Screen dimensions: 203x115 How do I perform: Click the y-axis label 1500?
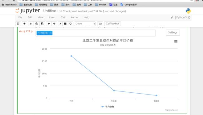click(x=45, y=61)
